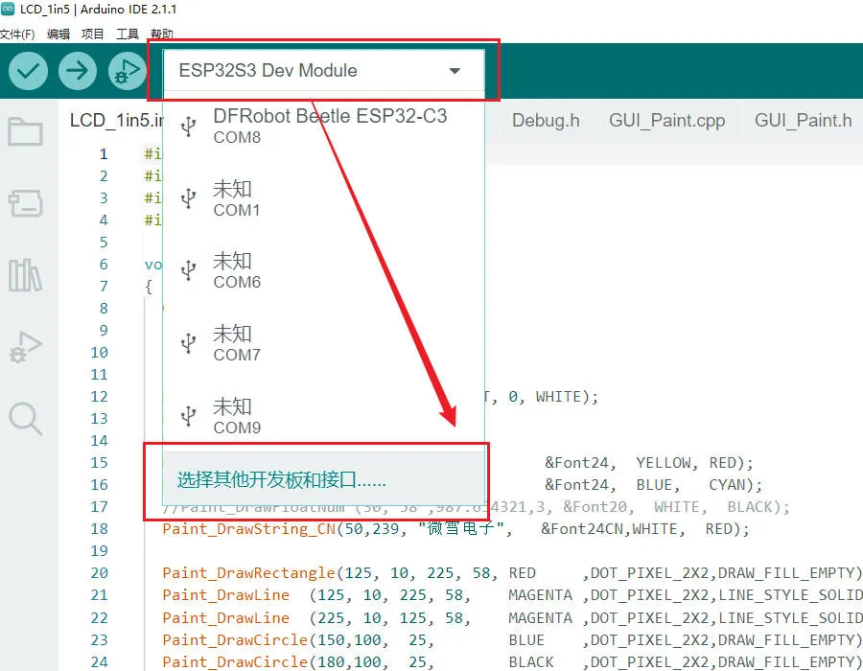Switch to the Debug.h tab

pos(546,121)
